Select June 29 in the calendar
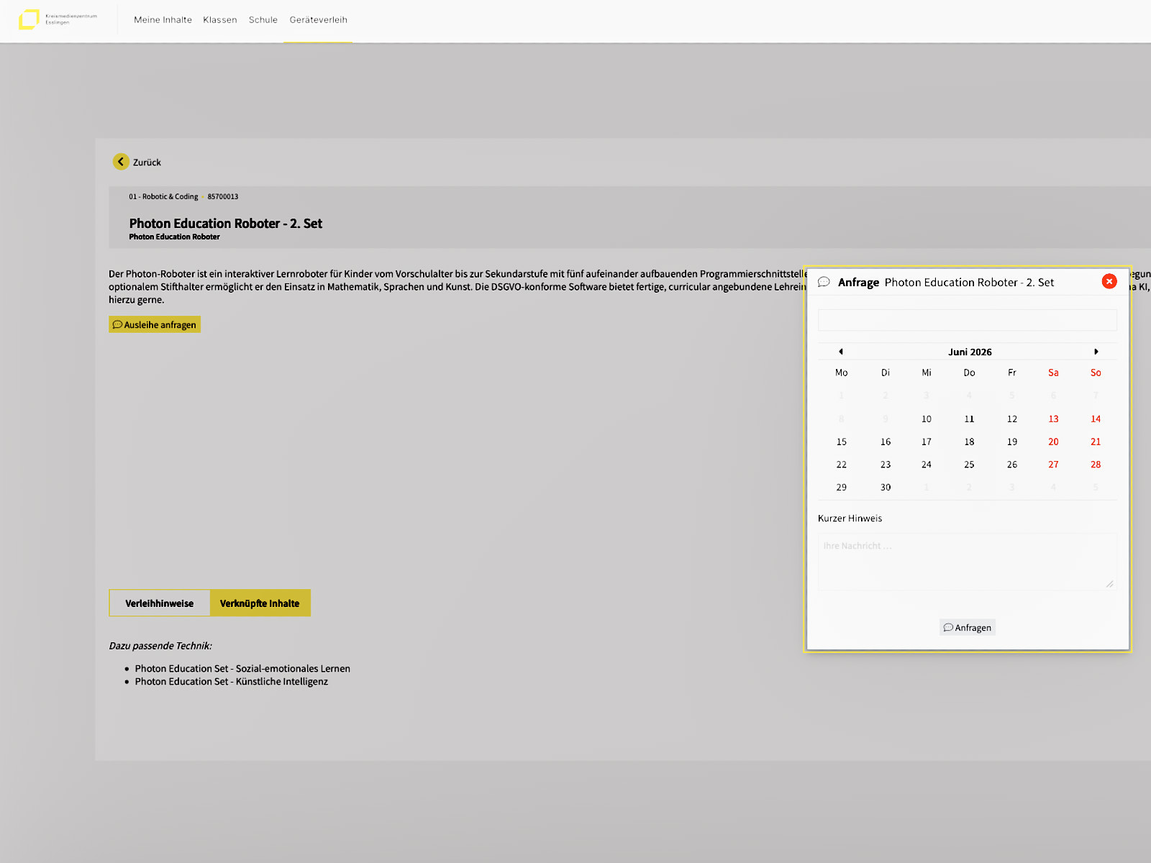 (x=842, y=487)
